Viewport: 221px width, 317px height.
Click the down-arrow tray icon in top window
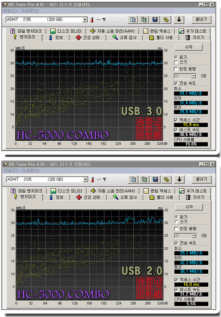pos(179,20)
